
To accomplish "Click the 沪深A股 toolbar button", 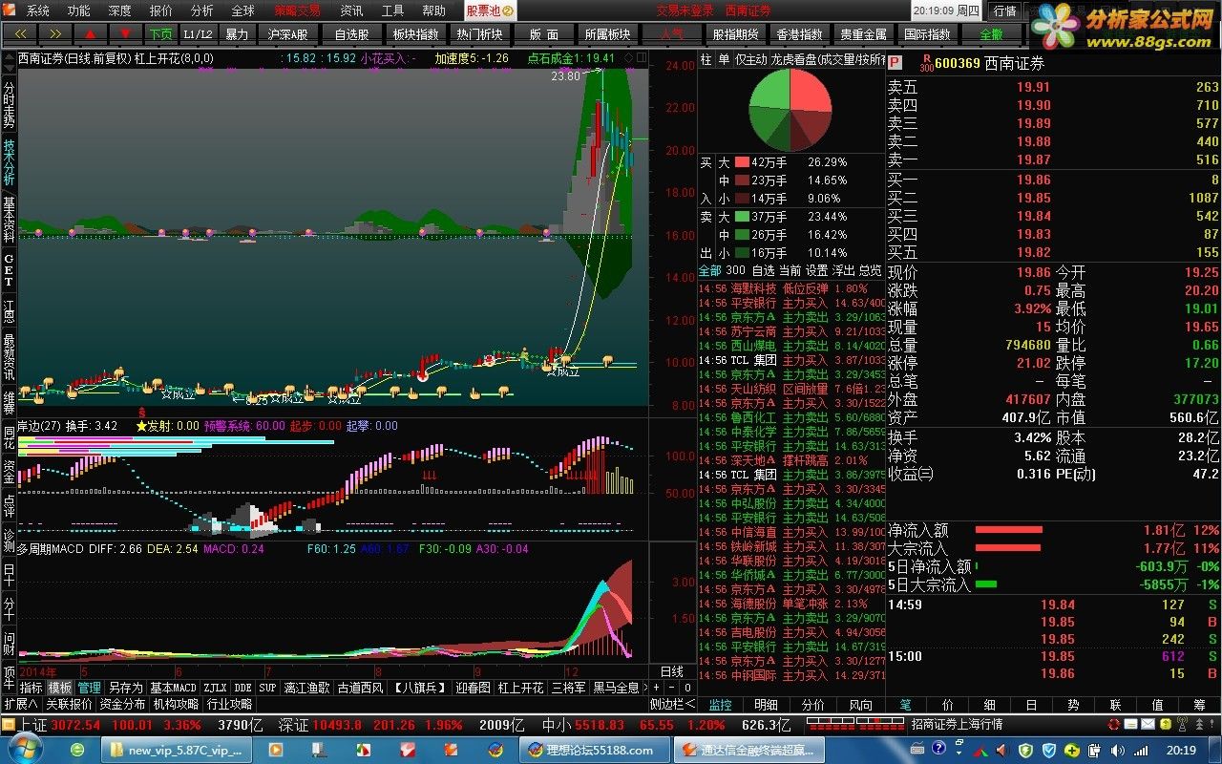I will (287, 33).
